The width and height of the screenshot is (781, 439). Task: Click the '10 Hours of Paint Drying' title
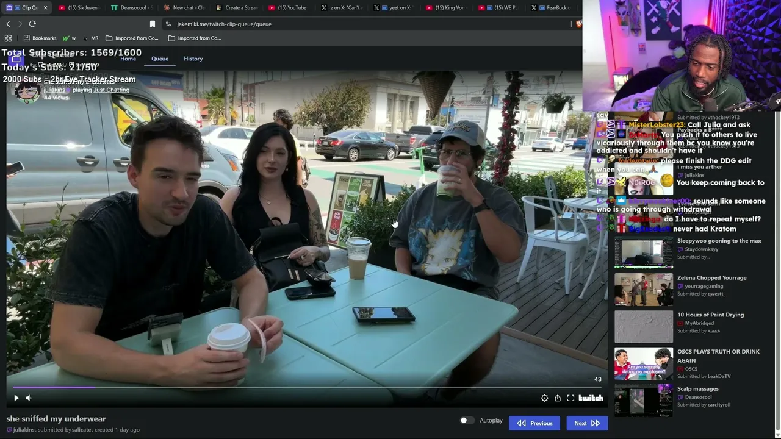point(710,315)
